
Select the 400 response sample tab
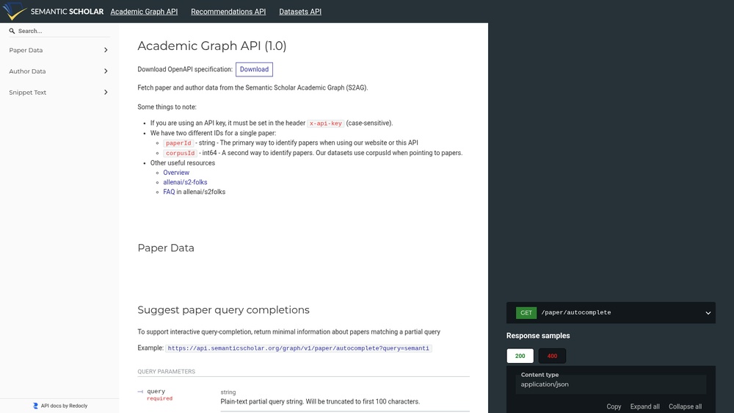[x=552, y=356]
